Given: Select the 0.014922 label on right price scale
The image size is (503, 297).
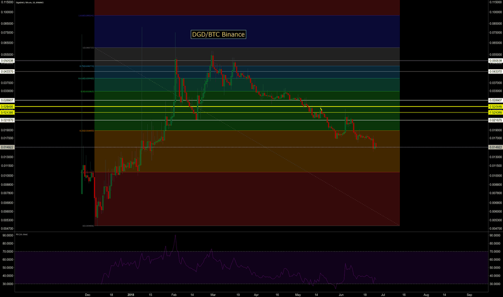Looking at the screenshot, I should point(495,147).
